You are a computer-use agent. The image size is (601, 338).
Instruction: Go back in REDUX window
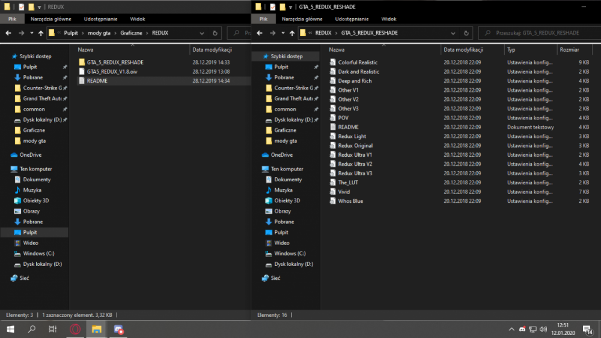8,33
